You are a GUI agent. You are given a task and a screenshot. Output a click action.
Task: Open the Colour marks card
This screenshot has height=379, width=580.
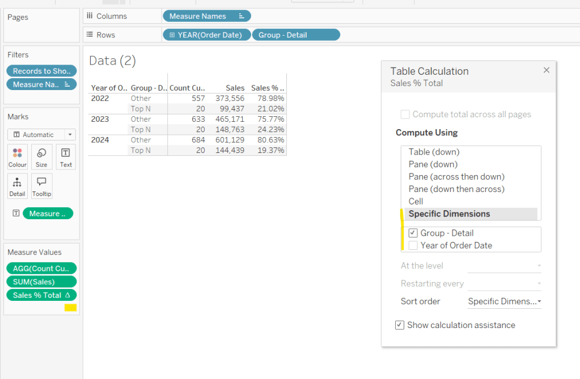point(17,157)
